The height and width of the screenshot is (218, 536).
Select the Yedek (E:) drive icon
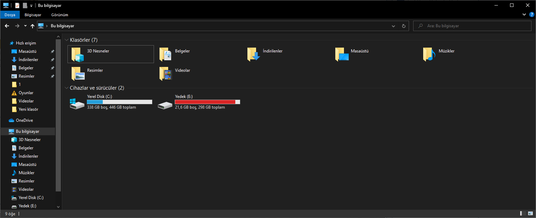pos(165,105)
